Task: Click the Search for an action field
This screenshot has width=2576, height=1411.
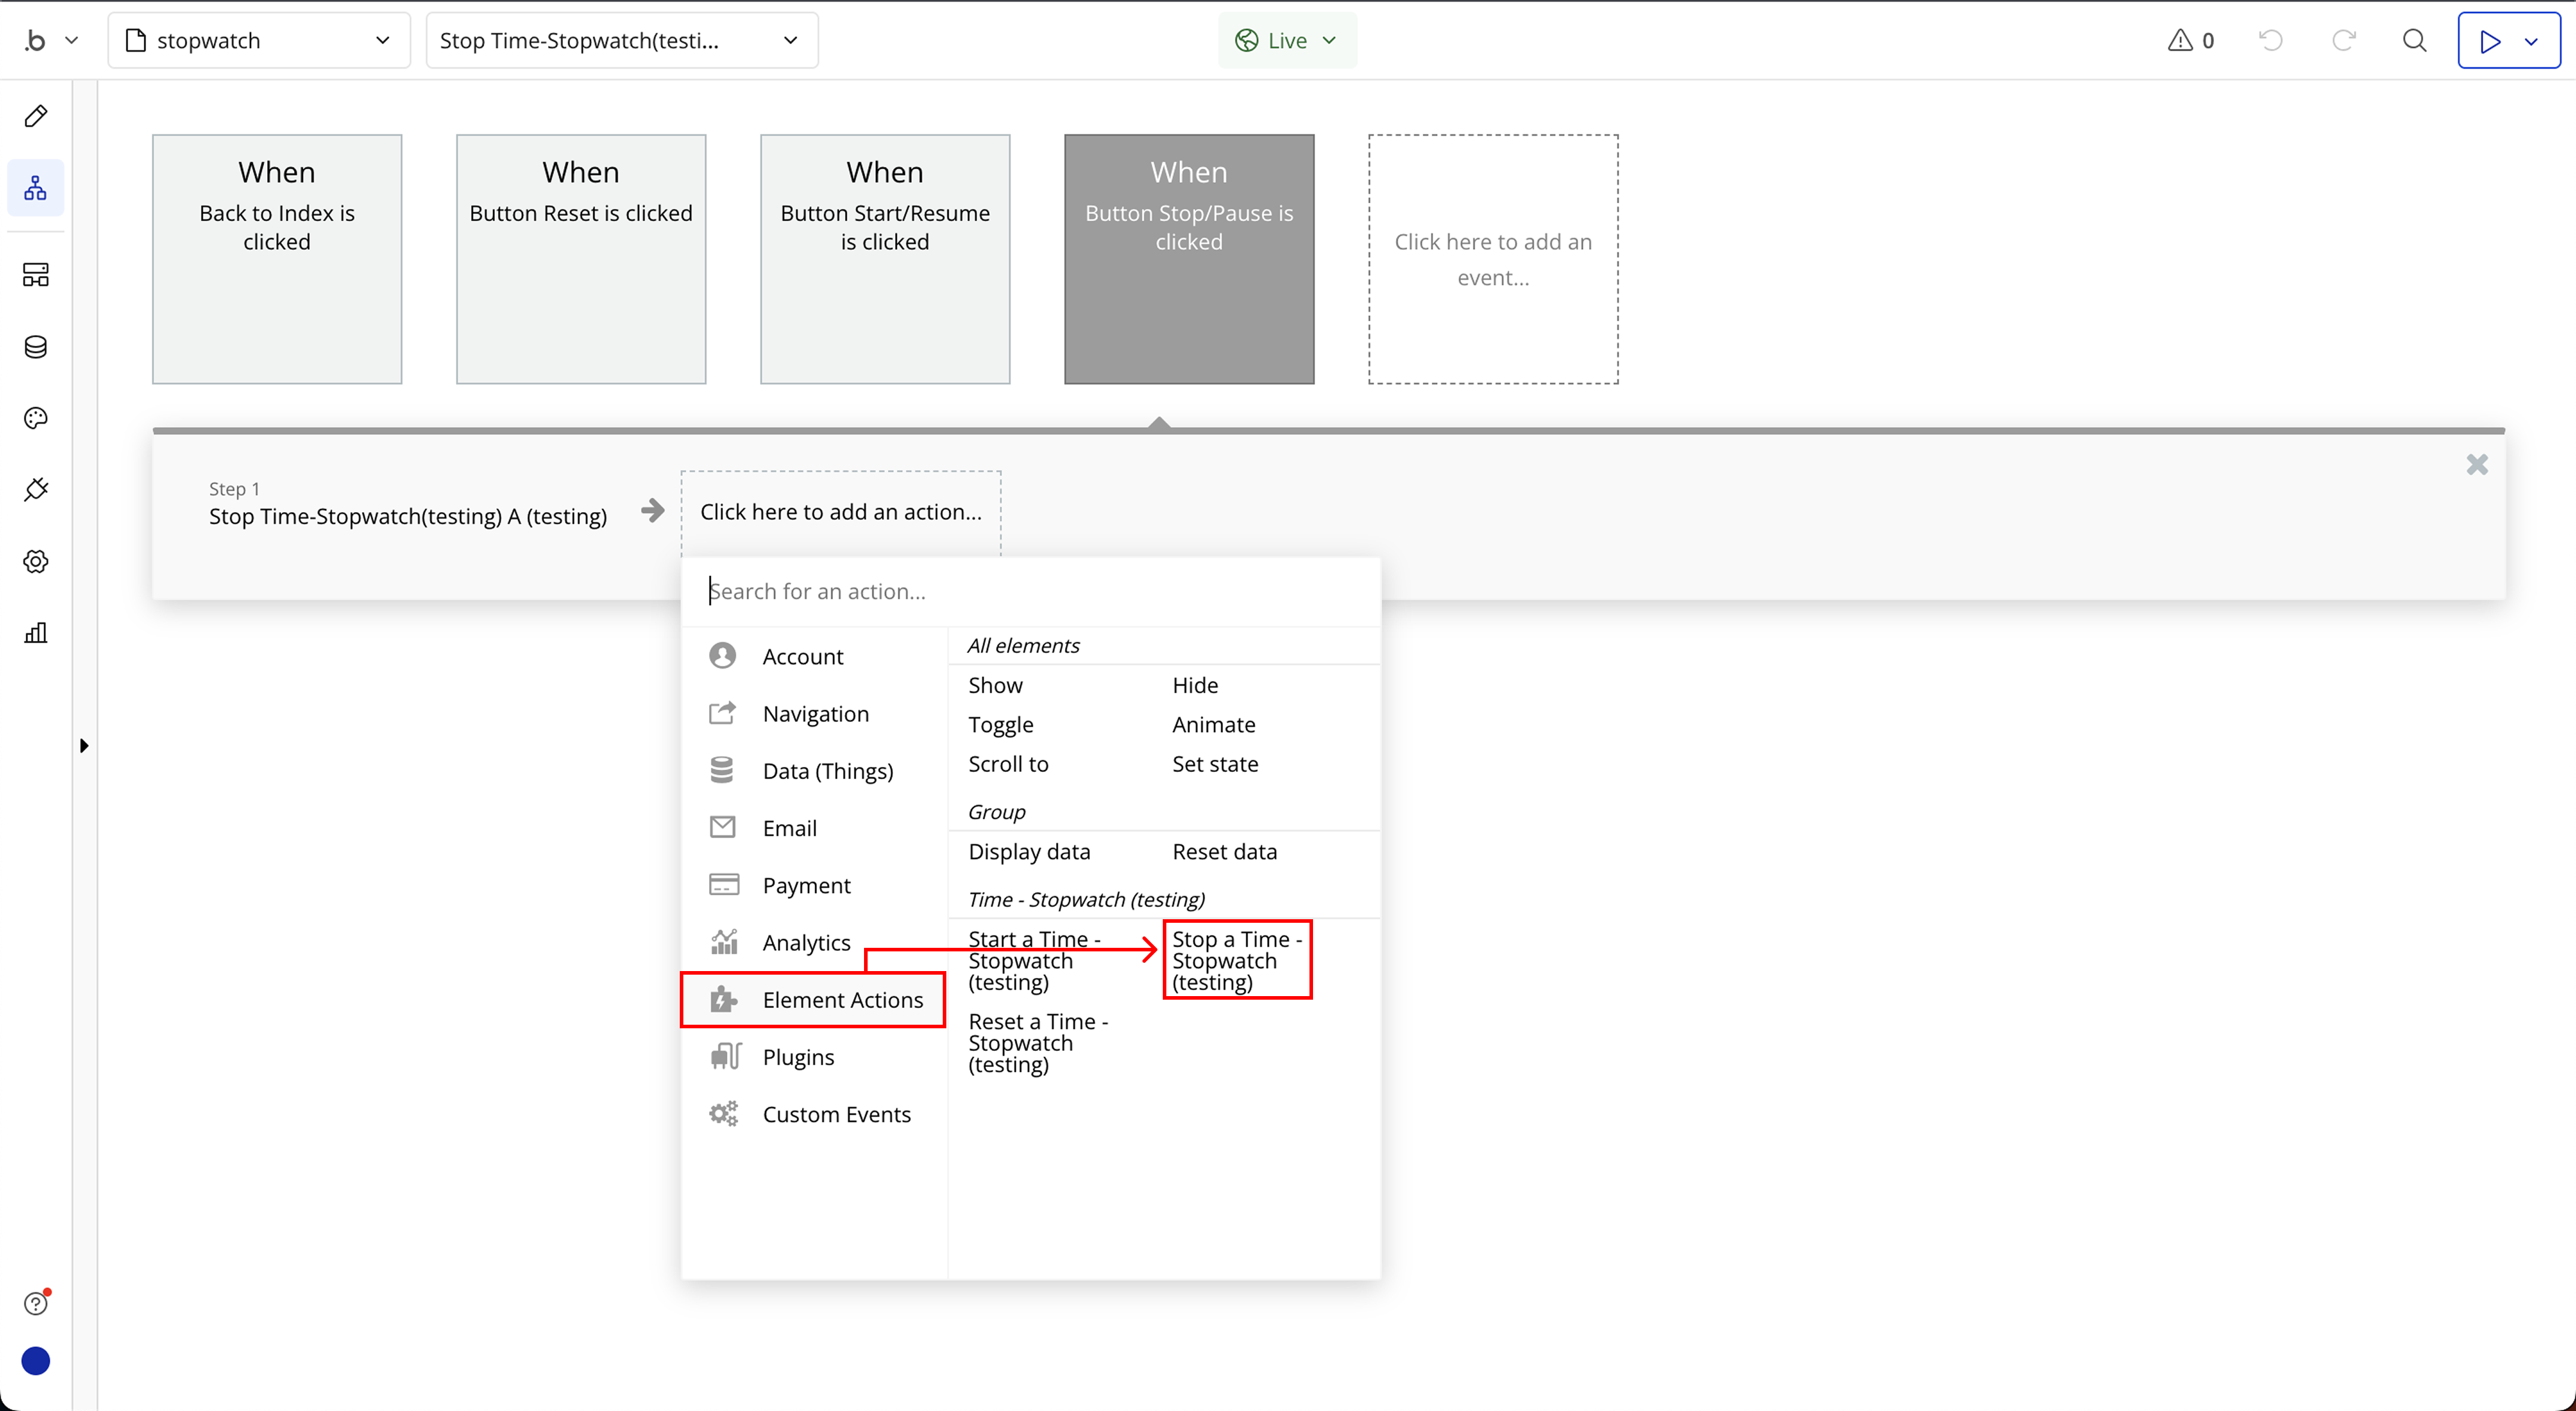Action: (1030, 591)
